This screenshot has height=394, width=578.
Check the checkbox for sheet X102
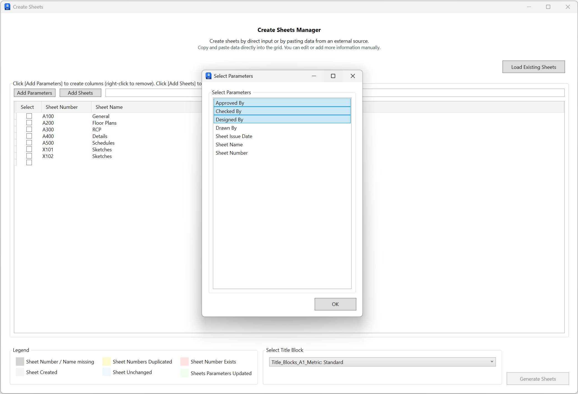[29, 156]
